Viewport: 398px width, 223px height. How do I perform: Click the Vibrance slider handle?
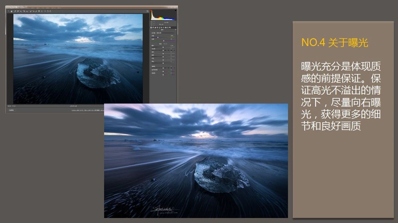pos(163,71)
